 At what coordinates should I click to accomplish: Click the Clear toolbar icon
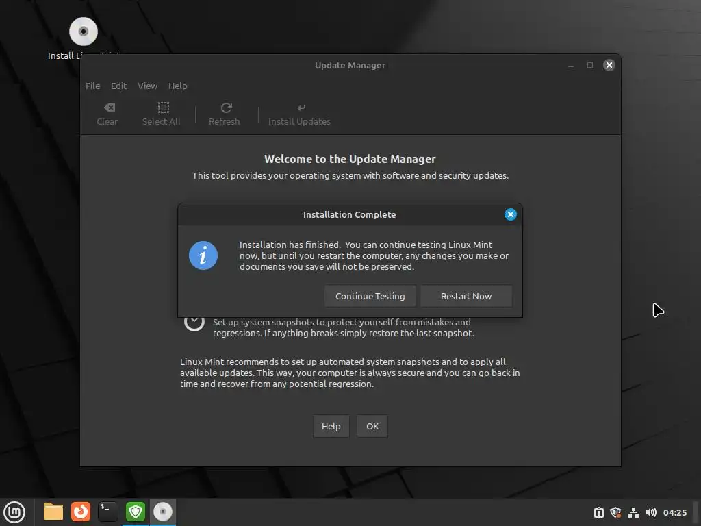tap(107, 114)
